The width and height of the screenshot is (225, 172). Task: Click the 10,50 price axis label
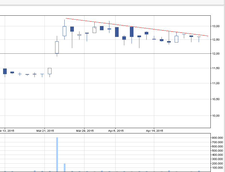click(217, 99)
